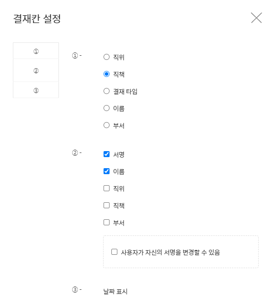Image resolution: width=272 pixels, height=305 pixels.
Task: Uncheck the 서명 checkbox
Action: pos(106,154)
